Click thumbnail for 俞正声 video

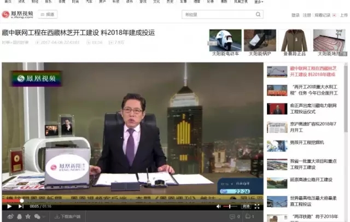point(277,109)
